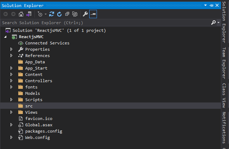Image resolution: width=229 pixels, height=149 pixels.
Task: Click the Search Solution Explorer field
Action: 106,23
